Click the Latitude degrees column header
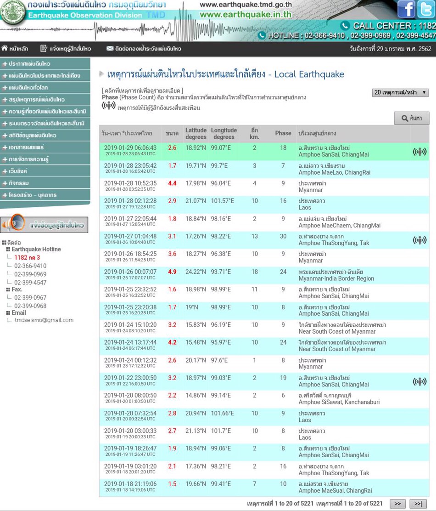This screenshot has height=511, width=436. point(196,134)
